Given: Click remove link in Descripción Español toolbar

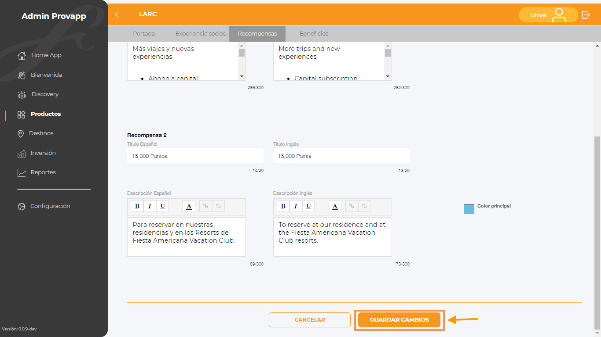Looking at the screenshot, I should click(218, 206).
